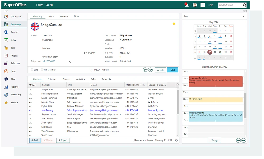The image size is (264, 159).
Task: Sort by Mobile phone column header
Action: pyautogui.click(x=136, y=85)
